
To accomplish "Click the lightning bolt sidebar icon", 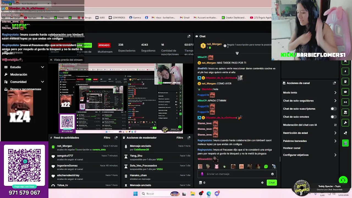I will [345, 71].
